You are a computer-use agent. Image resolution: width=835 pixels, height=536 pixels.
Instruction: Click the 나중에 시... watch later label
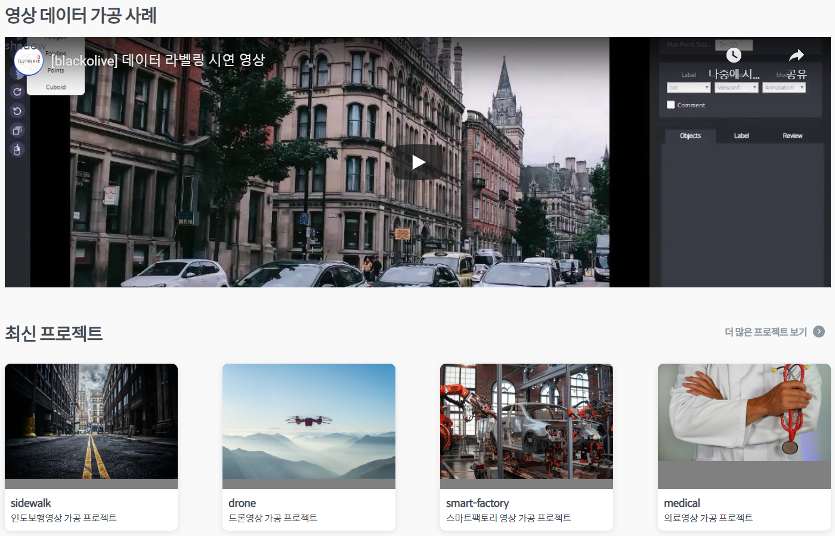coord(734,75)
